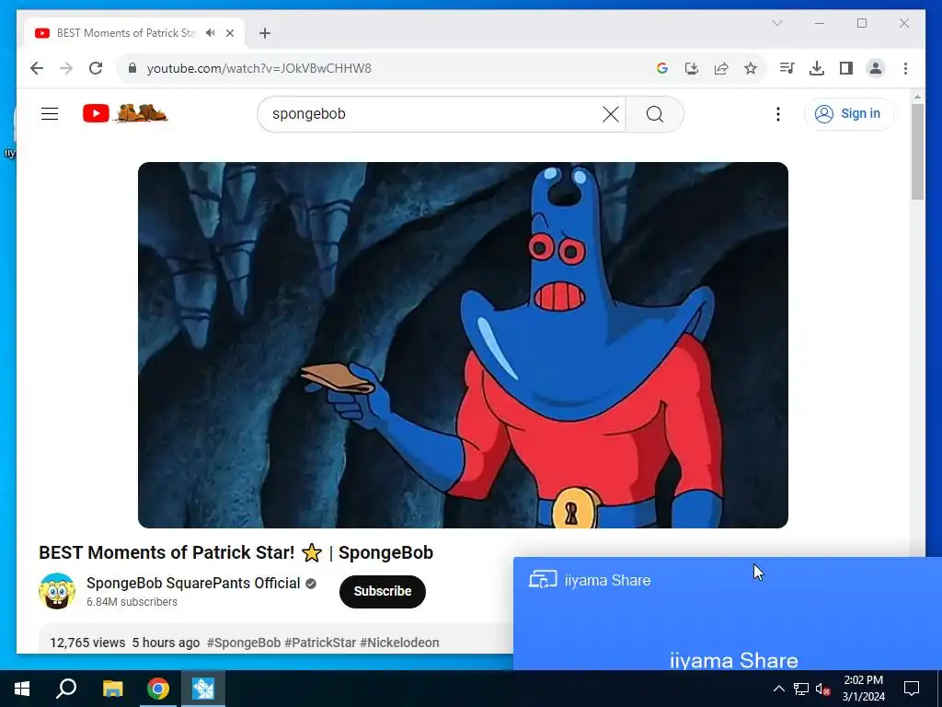Search YouTube with magnifier button

pos(655,114)
